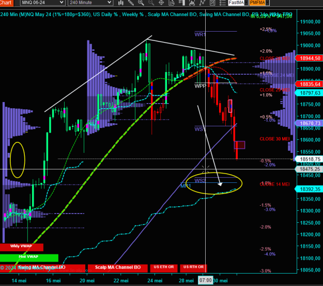Click the zoom out magnifier icon
This screenshot has width=323, height=286.
(151, 3)
